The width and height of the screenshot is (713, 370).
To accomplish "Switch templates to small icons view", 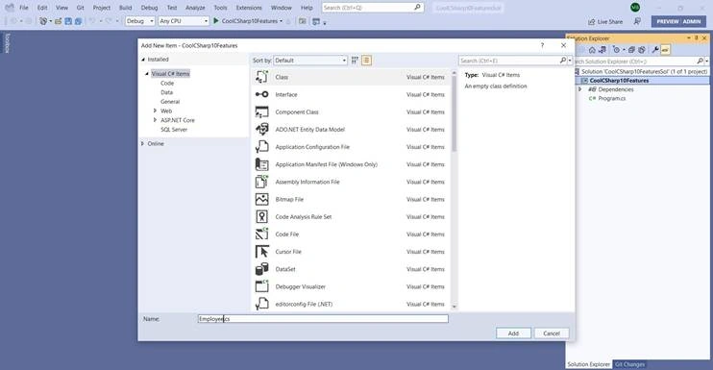I will coord(355,61).
